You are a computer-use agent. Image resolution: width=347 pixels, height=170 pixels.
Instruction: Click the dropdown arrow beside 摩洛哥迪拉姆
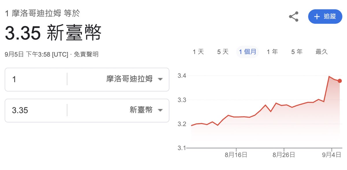[x=160, y=79]
